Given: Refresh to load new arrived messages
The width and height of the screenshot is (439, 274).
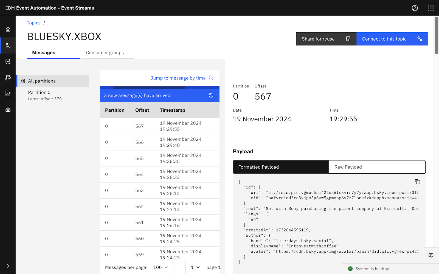Looking at the screenshot, I should 211,95.
